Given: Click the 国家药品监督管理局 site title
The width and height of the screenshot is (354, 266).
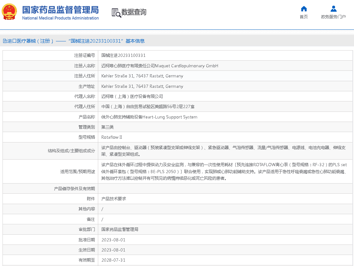Looking at the screenshot, I should [60, 9].
